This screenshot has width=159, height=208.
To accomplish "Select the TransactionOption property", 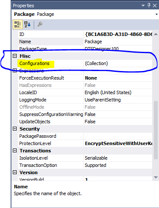I will pos(38,165).
